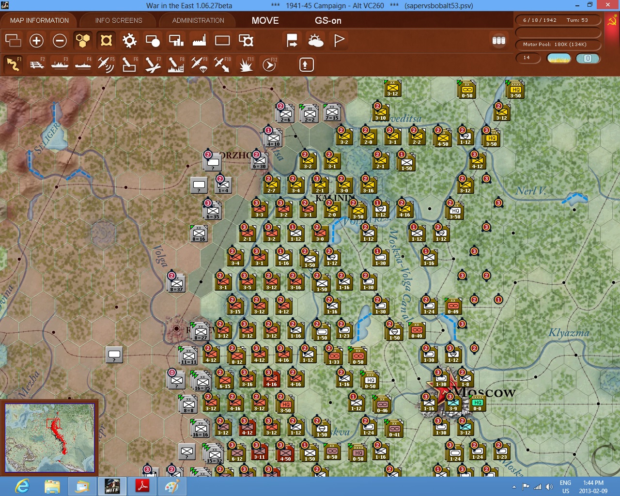The height and width of the screenshot is (496, 620).
Task: Select the German 7=15 unit counter
Action: (x=332, y=112)
